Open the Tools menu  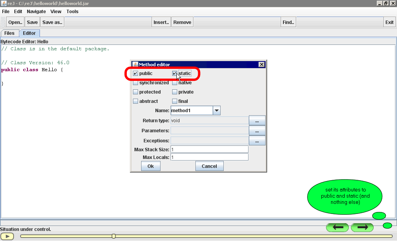coord(72,11)
